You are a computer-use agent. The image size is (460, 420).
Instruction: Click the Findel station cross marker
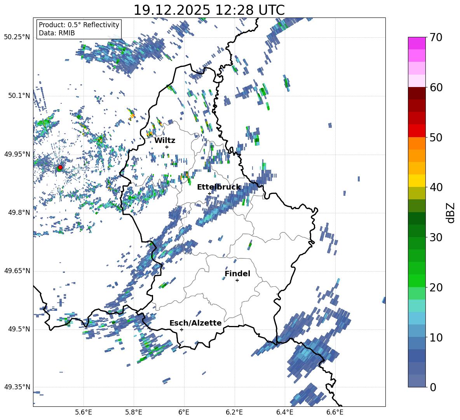pyautogui.click(x=237, y=281)
